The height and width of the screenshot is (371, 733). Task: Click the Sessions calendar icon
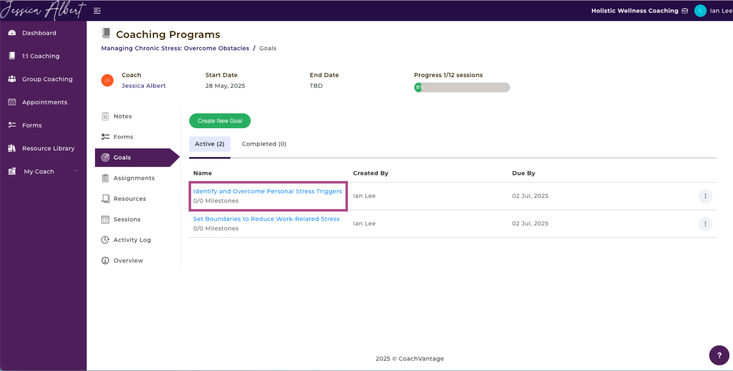click(105, 219)
